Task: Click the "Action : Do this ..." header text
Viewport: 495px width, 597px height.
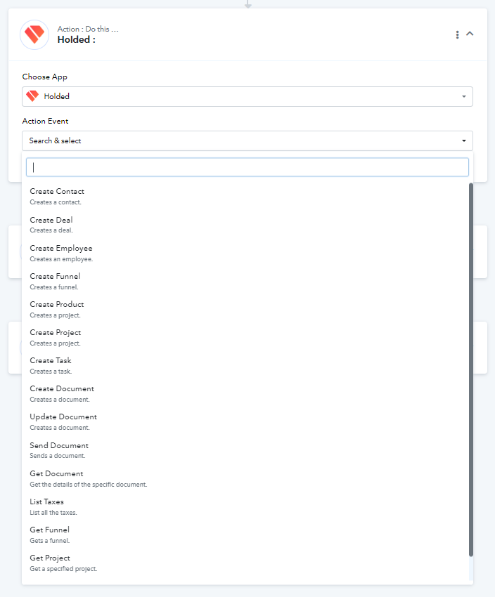Action: (88, 29)
